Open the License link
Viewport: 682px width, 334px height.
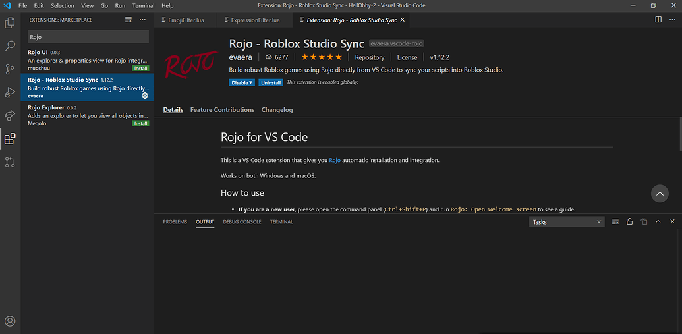click(407, 57)
